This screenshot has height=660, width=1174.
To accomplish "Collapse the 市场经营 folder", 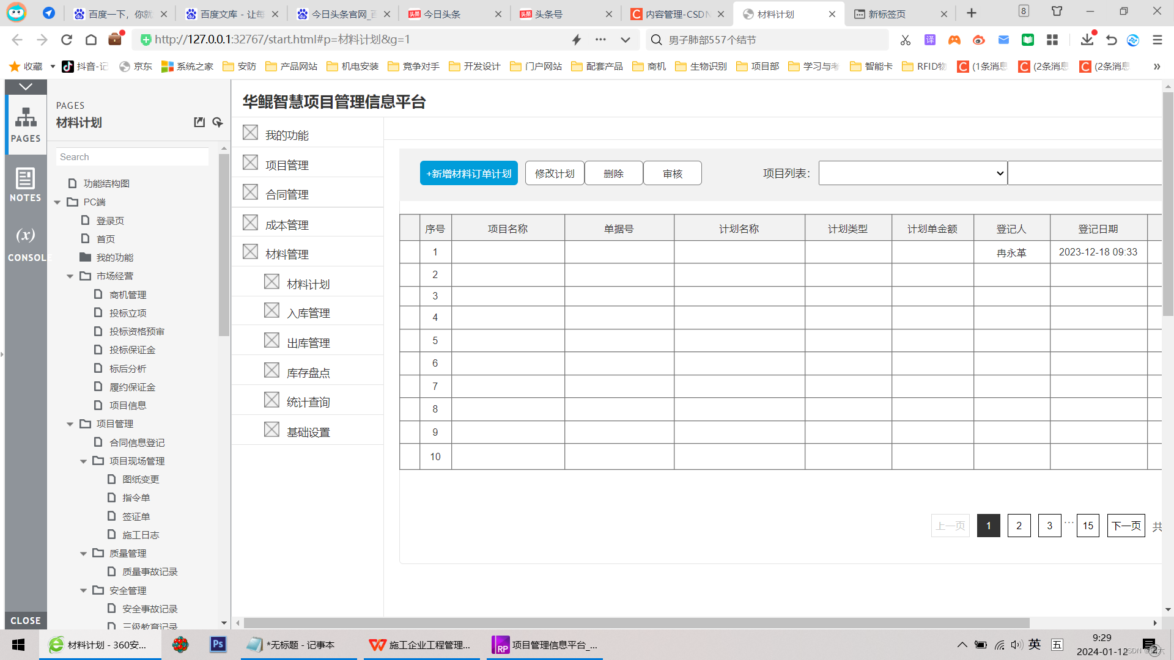I will 70,276.
